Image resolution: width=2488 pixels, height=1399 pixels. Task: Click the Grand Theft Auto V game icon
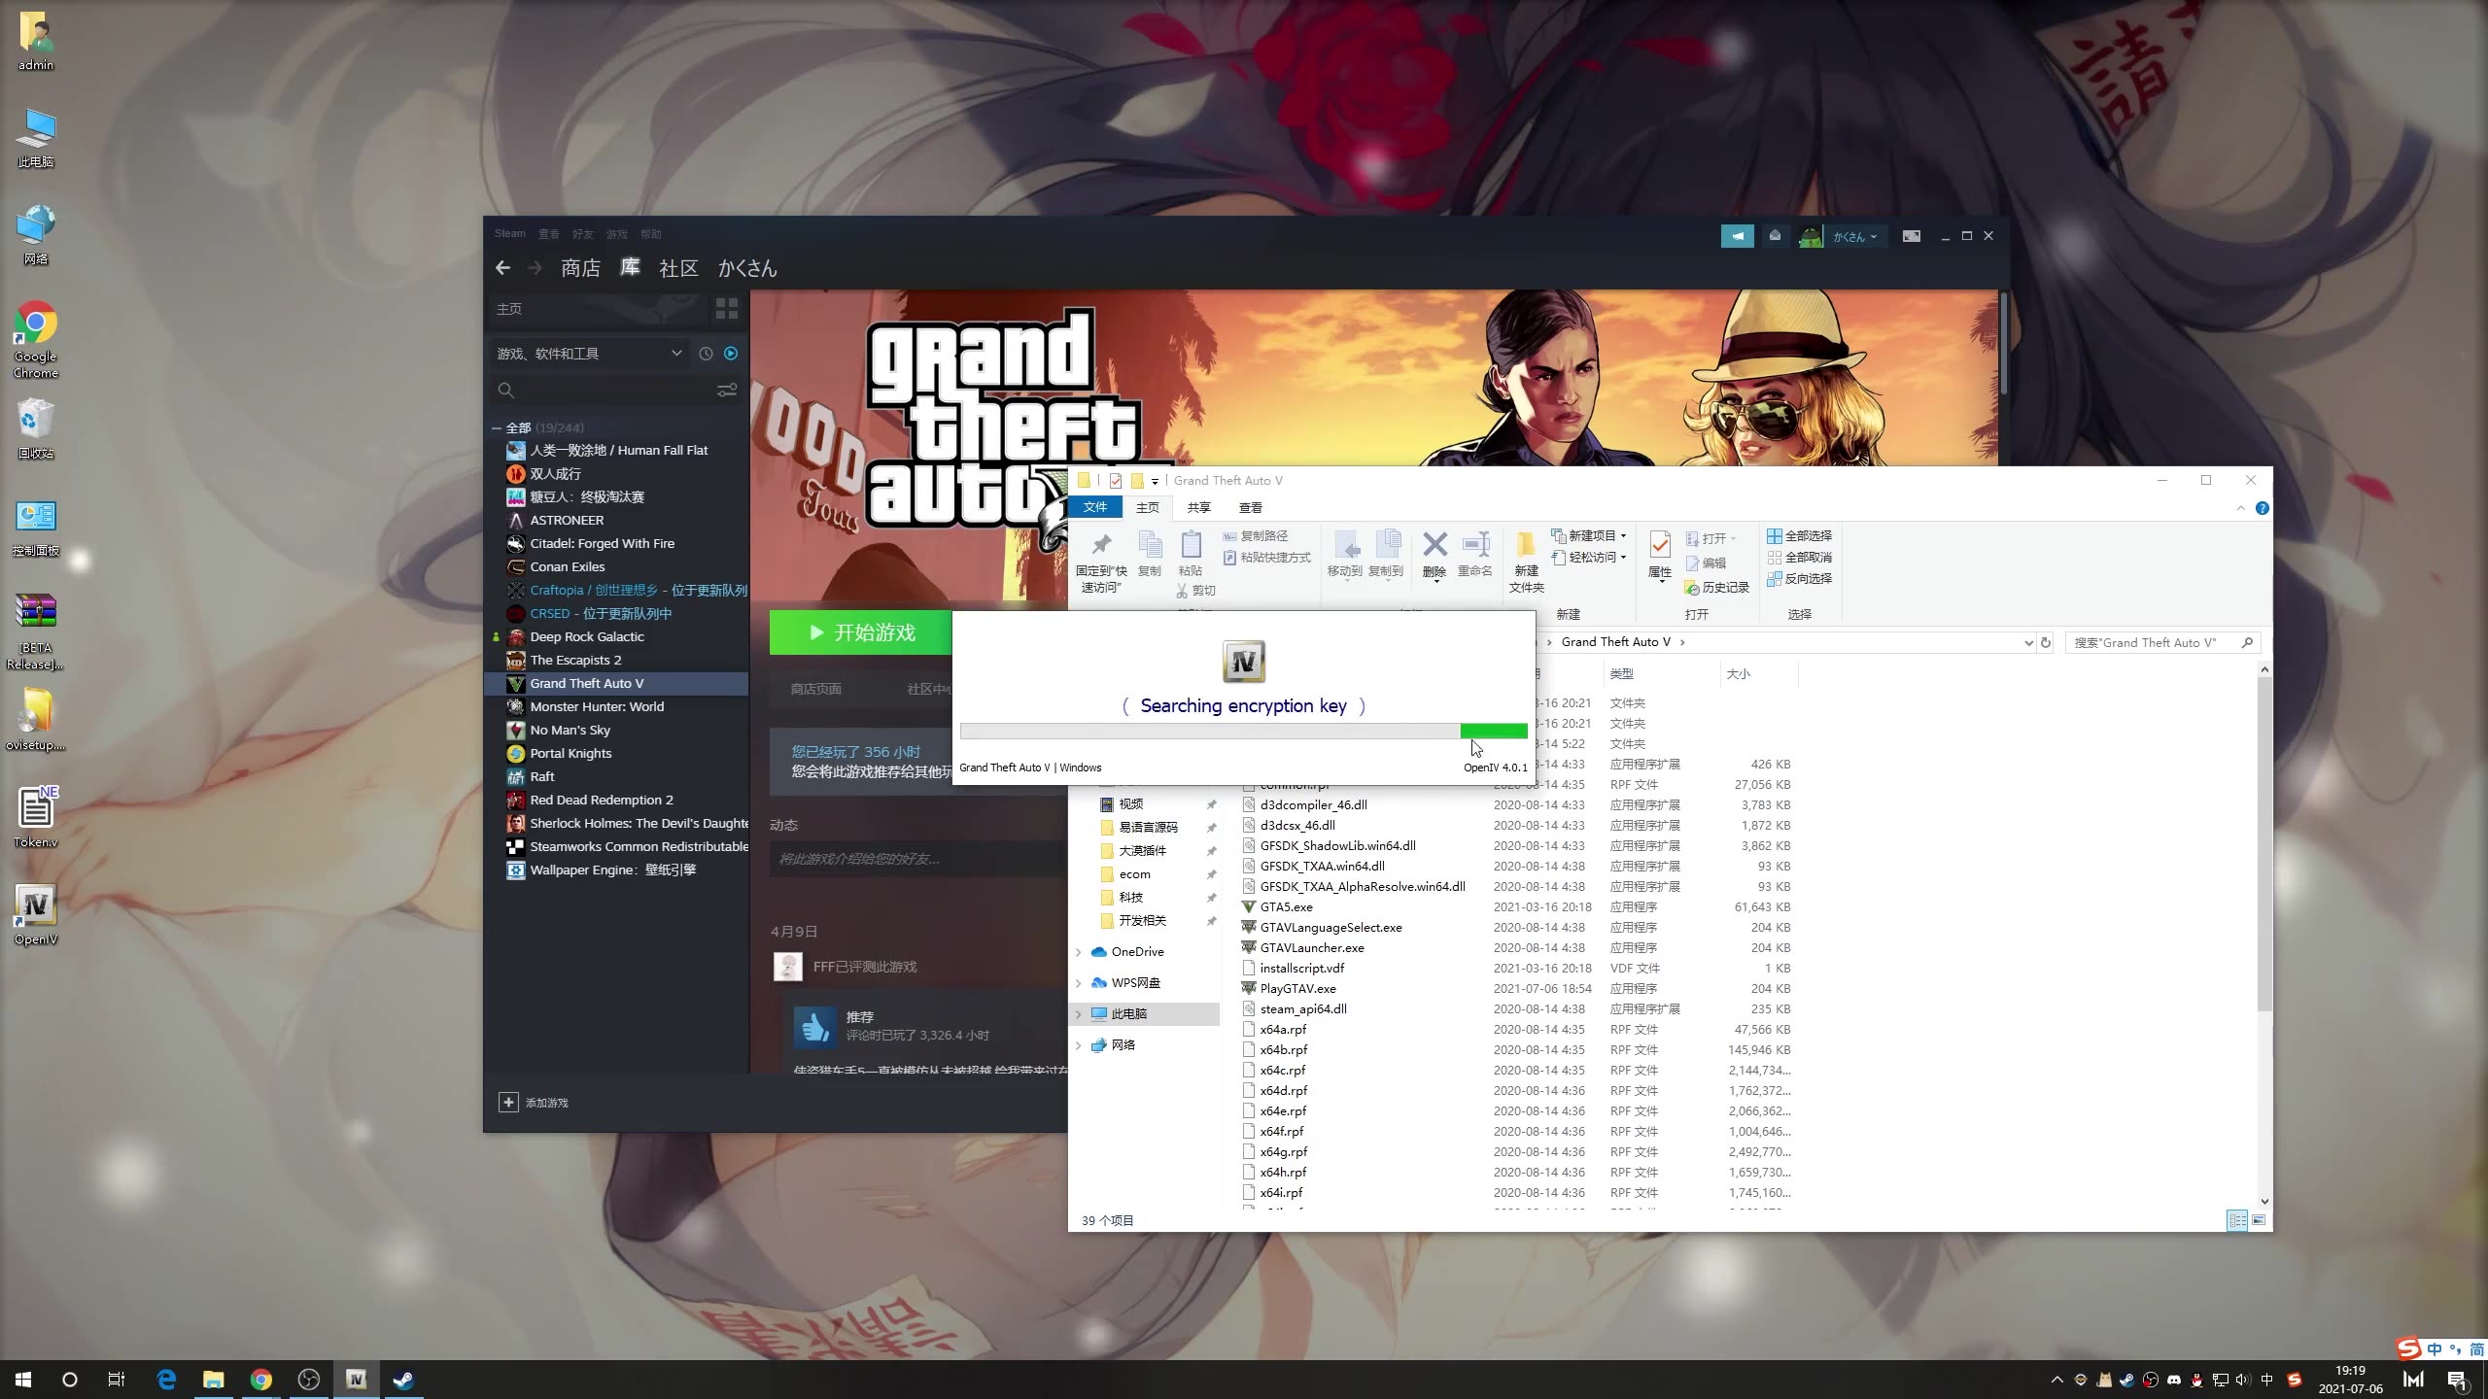(x=514, y=683)
